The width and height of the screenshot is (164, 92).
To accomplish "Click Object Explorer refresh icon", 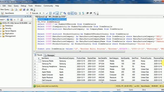I will (x=22, y=20).
